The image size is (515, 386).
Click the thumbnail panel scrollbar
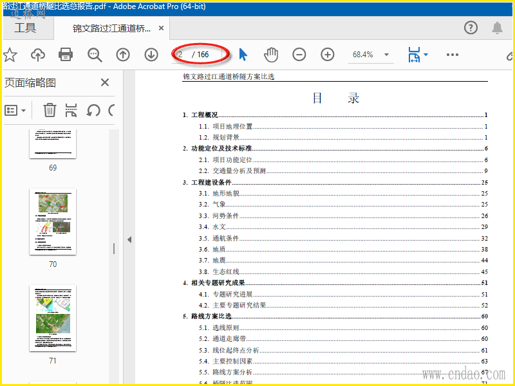pos(114,248)
